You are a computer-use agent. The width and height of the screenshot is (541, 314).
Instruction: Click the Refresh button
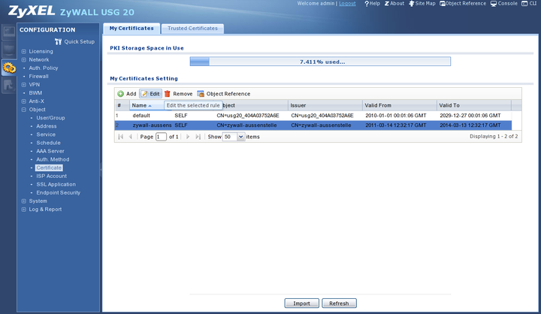[x=339, y=303]
